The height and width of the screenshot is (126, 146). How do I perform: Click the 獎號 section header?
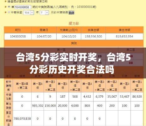click(x=74, y=43)
